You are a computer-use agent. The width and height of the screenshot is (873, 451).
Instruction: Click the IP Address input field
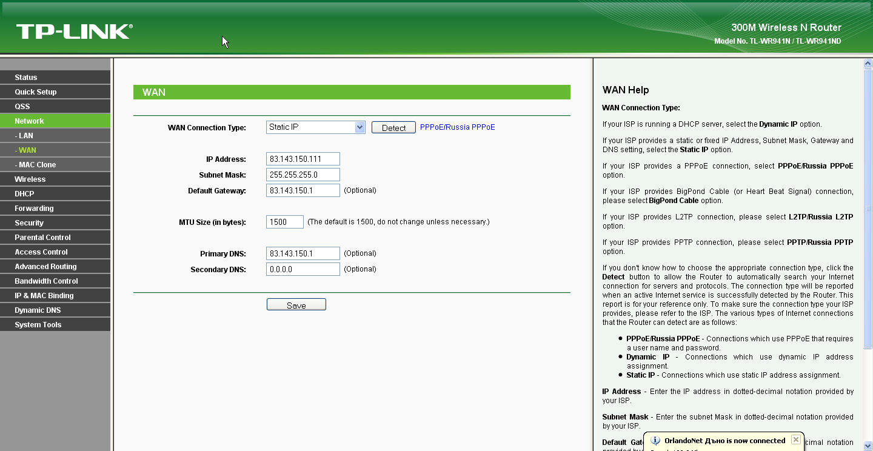click(303, 159)
